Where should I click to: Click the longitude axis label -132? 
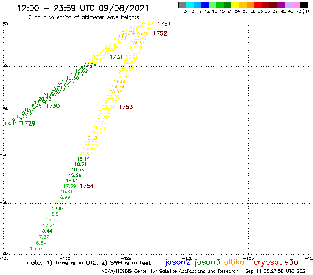pyautogui.click(x=65, y=258)
